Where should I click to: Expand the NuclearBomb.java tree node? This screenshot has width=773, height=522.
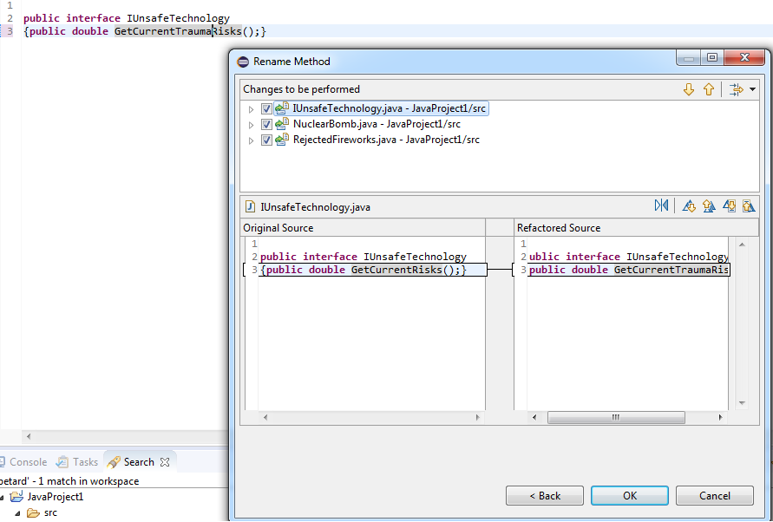click(x=251, y=125)
